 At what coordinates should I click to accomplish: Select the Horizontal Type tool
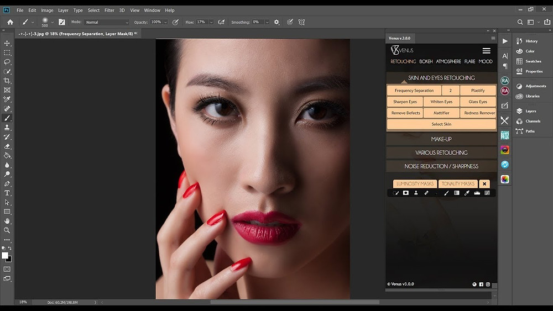(x=7, y=193)
